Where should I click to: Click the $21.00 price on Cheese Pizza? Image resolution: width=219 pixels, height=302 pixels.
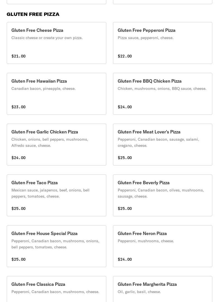pos(18,56)
